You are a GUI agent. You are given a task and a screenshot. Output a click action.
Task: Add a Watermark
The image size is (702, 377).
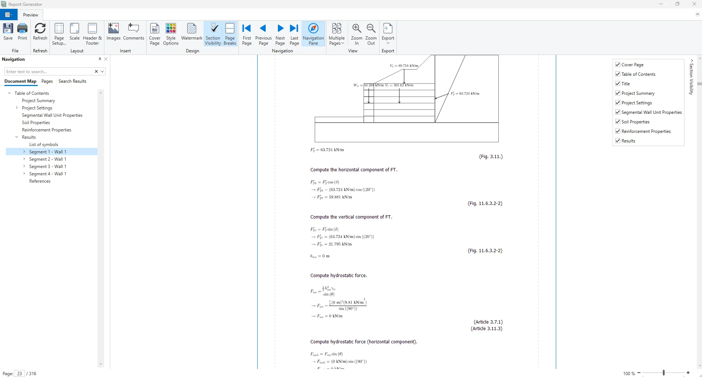[x=192, y=32]
